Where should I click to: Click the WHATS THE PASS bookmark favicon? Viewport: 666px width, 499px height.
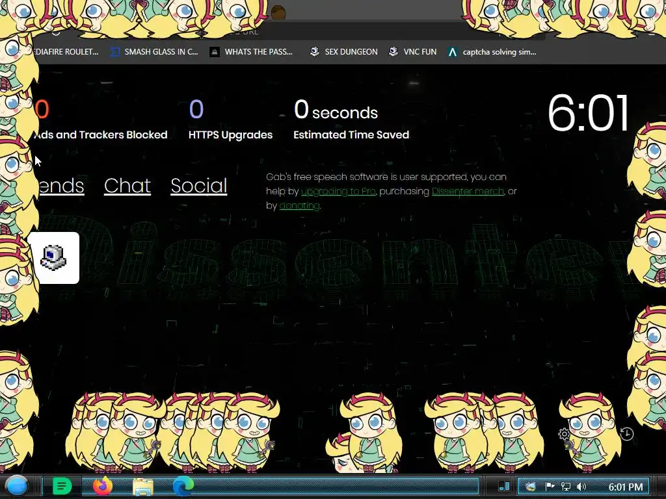(215, 52)
